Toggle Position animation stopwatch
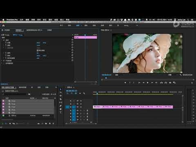 click(6, 42)
